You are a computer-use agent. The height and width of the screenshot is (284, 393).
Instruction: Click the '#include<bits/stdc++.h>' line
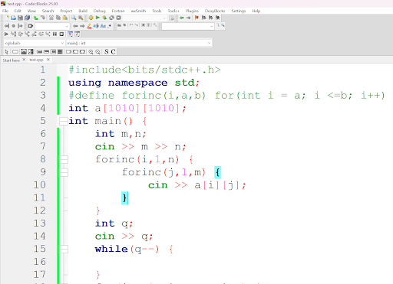click(144, 70)
